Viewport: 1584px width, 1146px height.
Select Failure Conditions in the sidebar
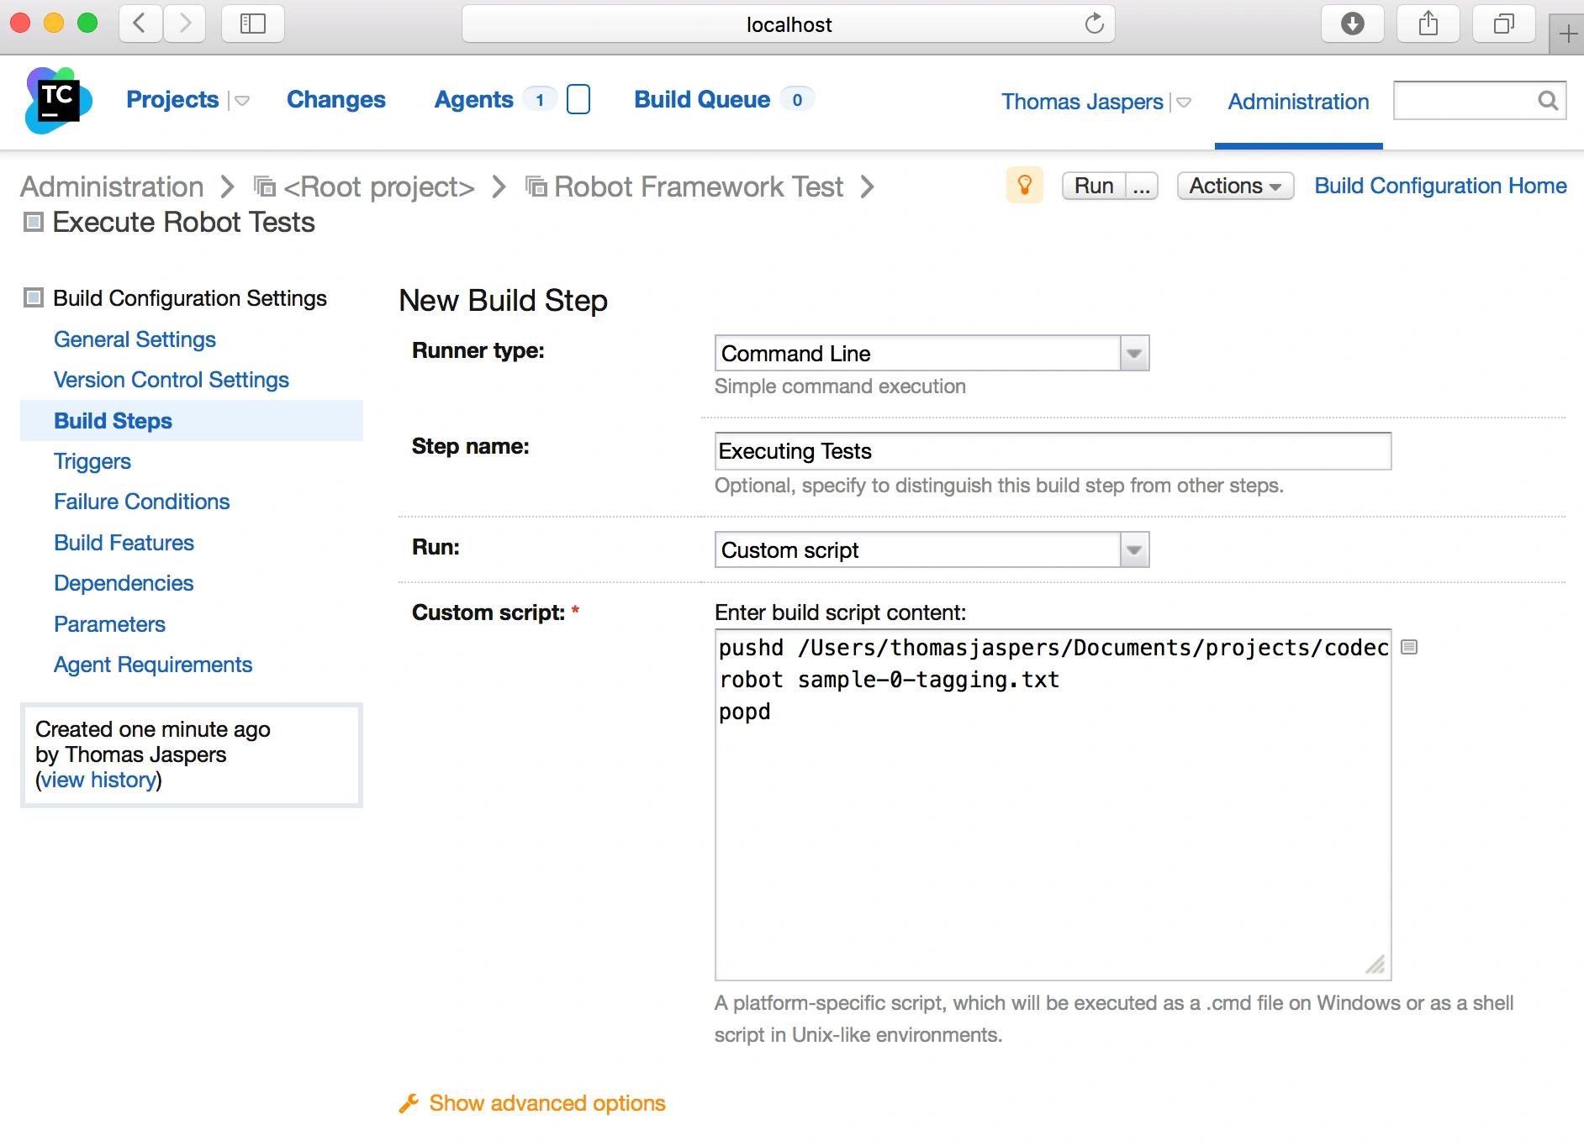(x=141, y=502)
